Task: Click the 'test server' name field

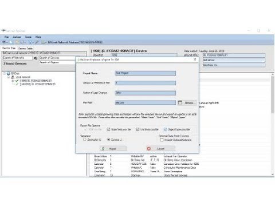Action: click(234, 60)
